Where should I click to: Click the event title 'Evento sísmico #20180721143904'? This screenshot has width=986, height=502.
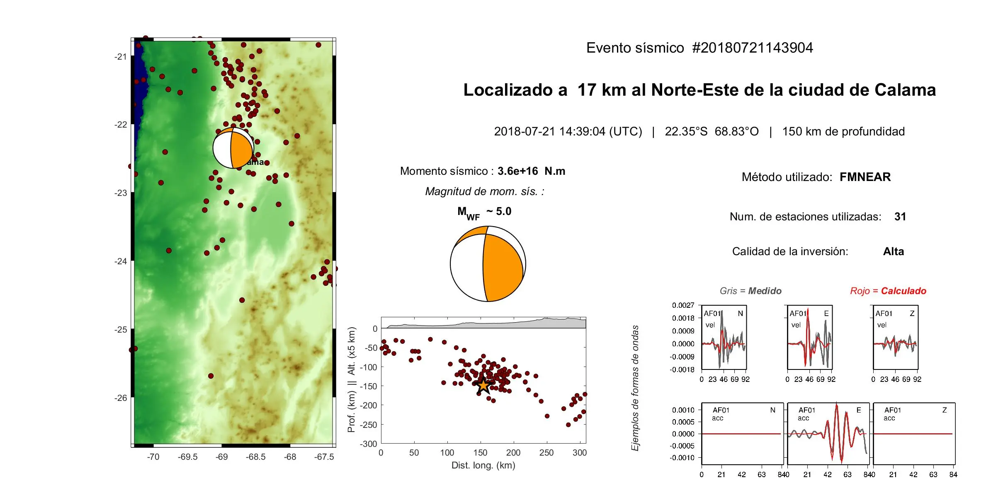point(699,48)
